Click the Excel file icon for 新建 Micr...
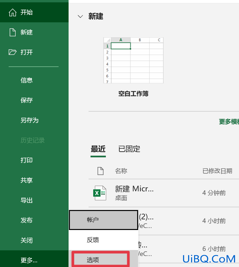Viewport: 239px width, 267px height. coord(100,193)
